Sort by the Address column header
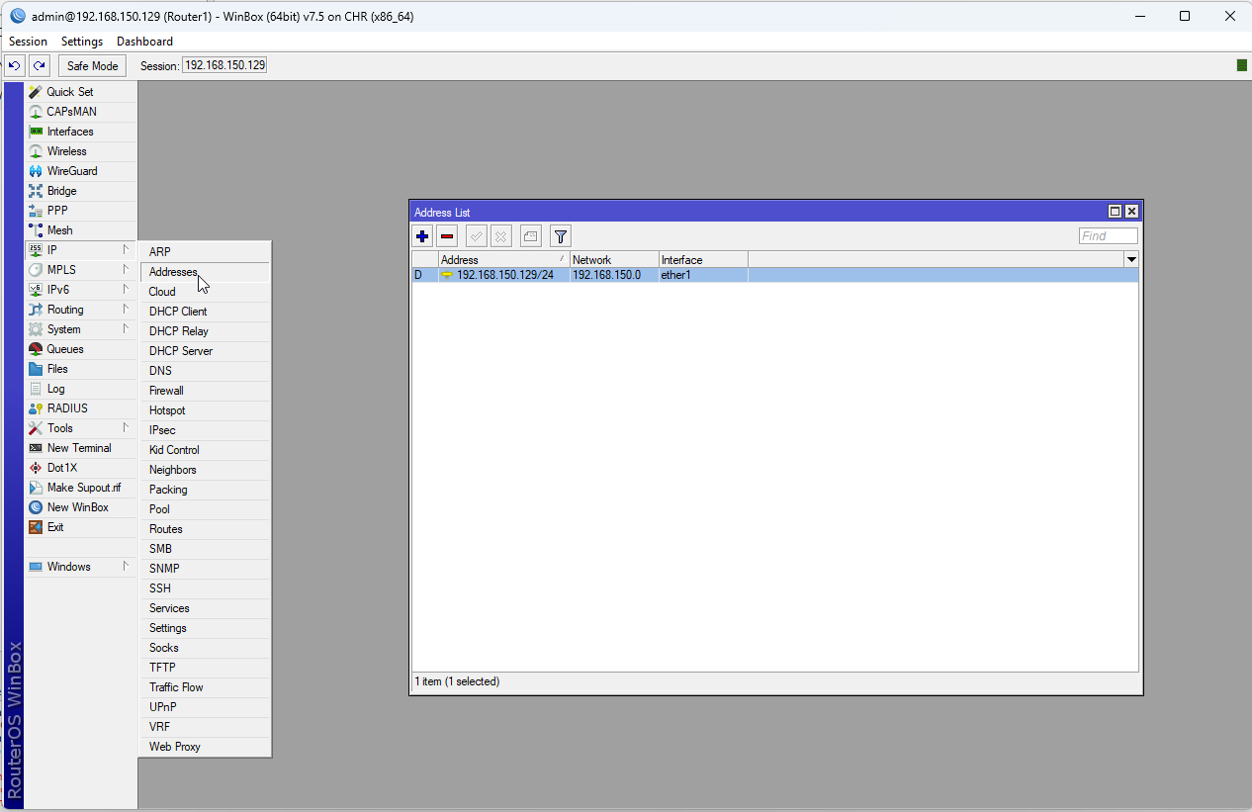This screenshot has height=812, width=1252. [x=459, y=258]
